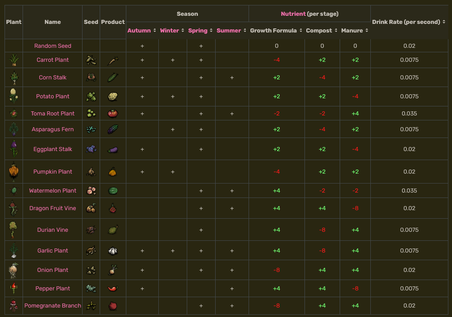
Task: Click the carrot product icon
Action: pyautogui.click(x=113, y=60)
